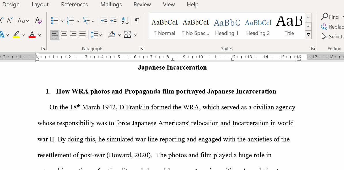This screenshot has width=344, height=170.
Task: Click the citation (Howard, 2020)
Action: [x=129, y=155]
